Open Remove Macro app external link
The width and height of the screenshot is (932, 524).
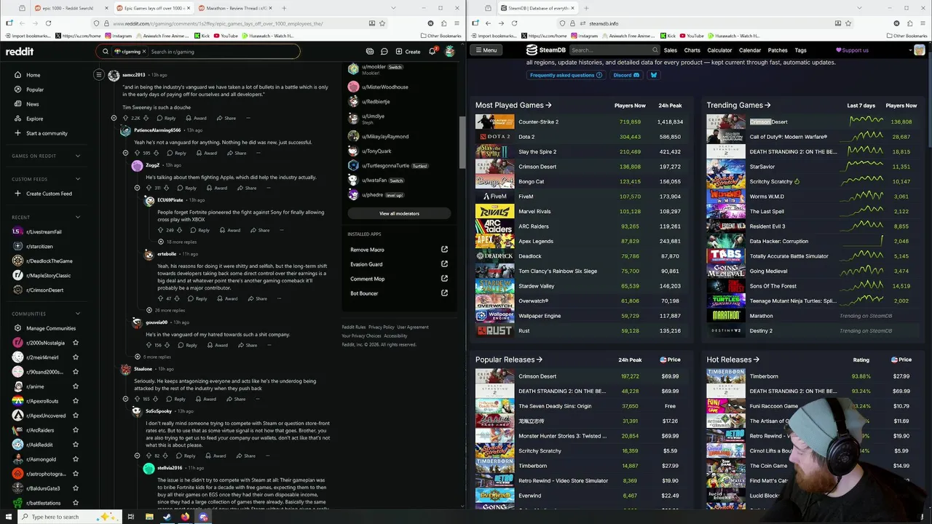(444, 250)
